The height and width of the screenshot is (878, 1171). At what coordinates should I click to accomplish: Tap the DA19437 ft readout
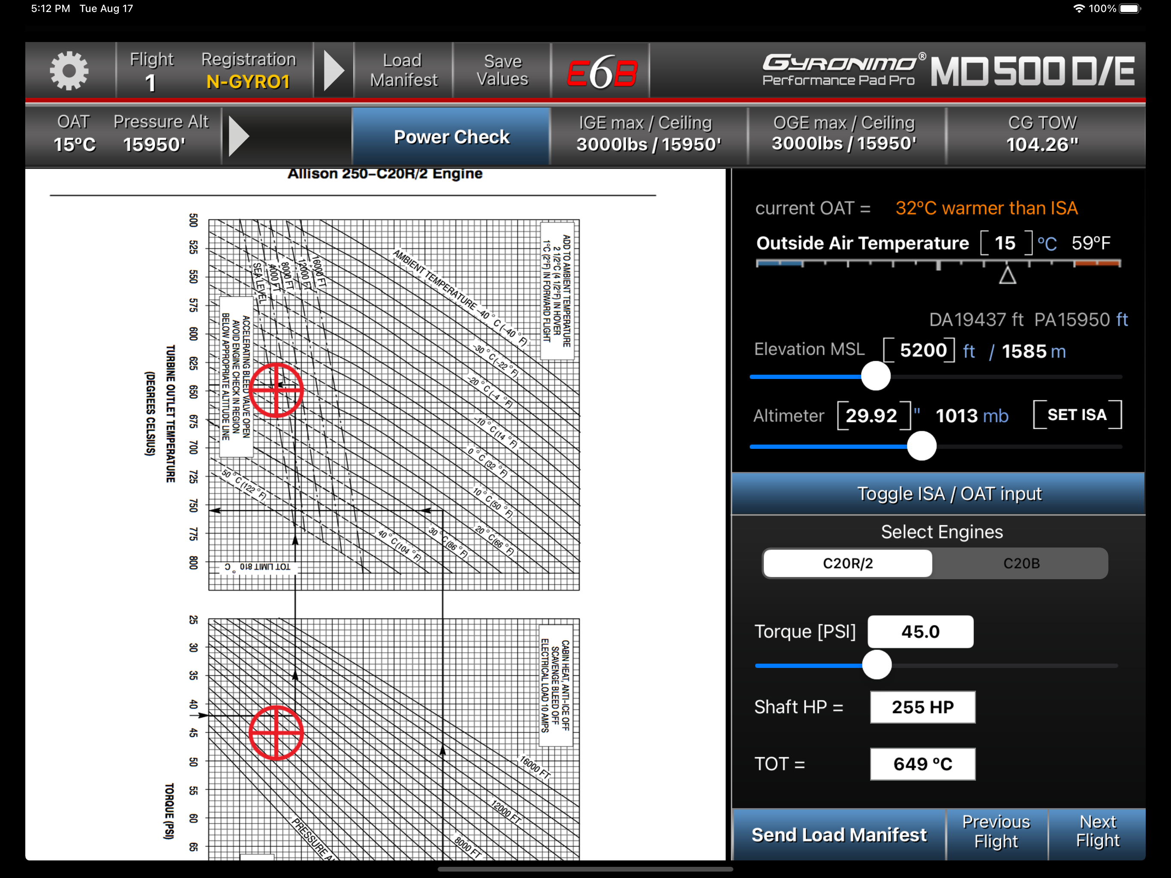[x=976, y=320]
